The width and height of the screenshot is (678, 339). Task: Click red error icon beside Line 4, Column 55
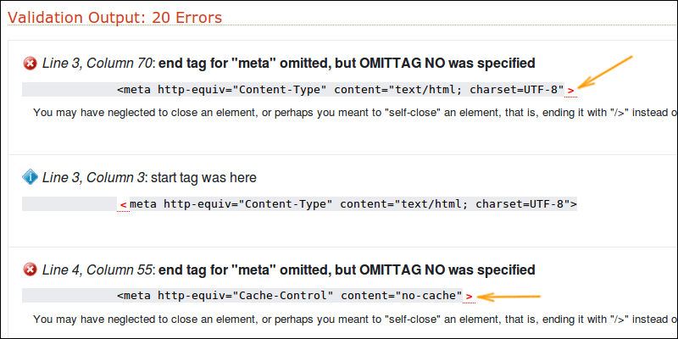pos(30,270)
